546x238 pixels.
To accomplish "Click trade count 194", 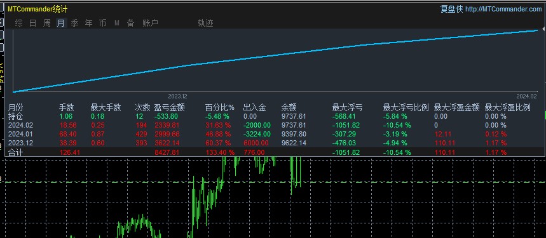I will tap(141, 125).
